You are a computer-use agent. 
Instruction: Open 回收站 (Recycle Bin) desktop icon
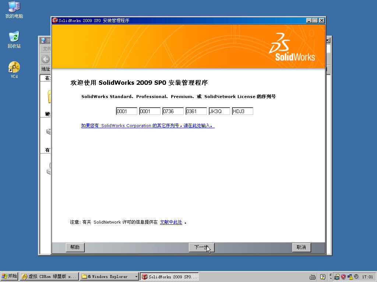point(14,40)
